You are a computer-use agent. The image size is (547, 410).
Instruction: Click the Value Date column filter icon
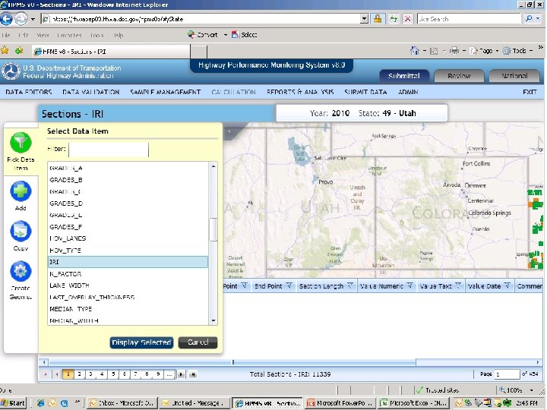[507, 286]
